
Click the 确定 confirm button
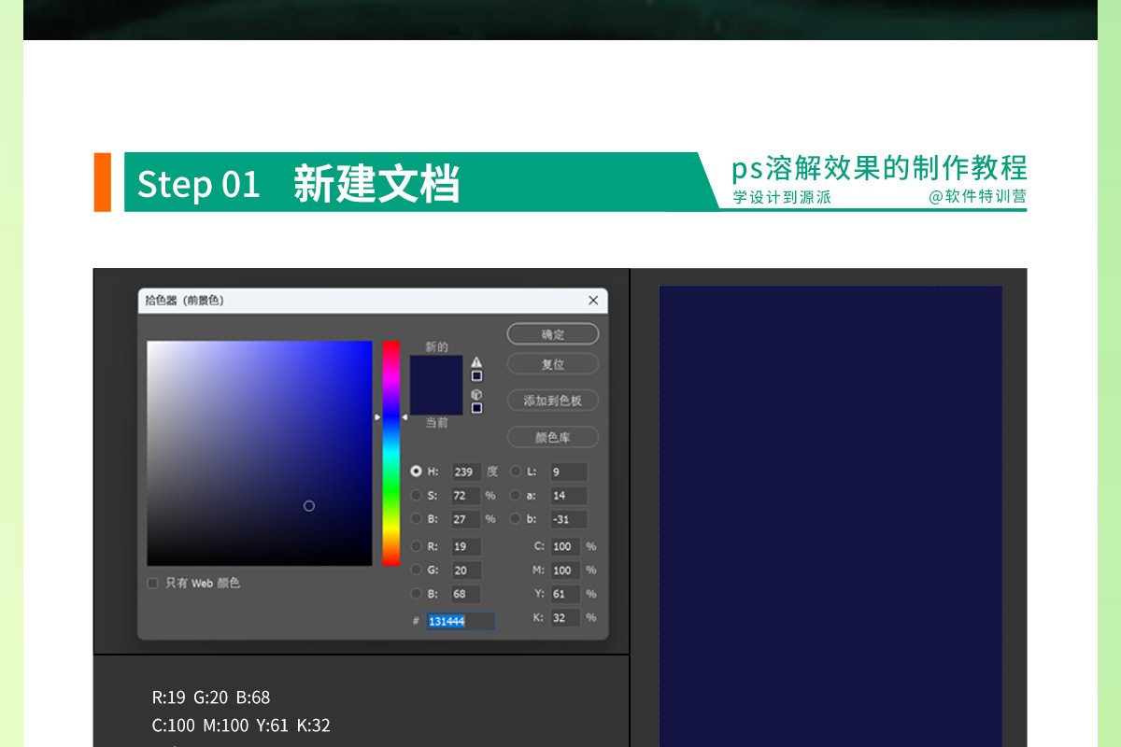click(552, 334)
